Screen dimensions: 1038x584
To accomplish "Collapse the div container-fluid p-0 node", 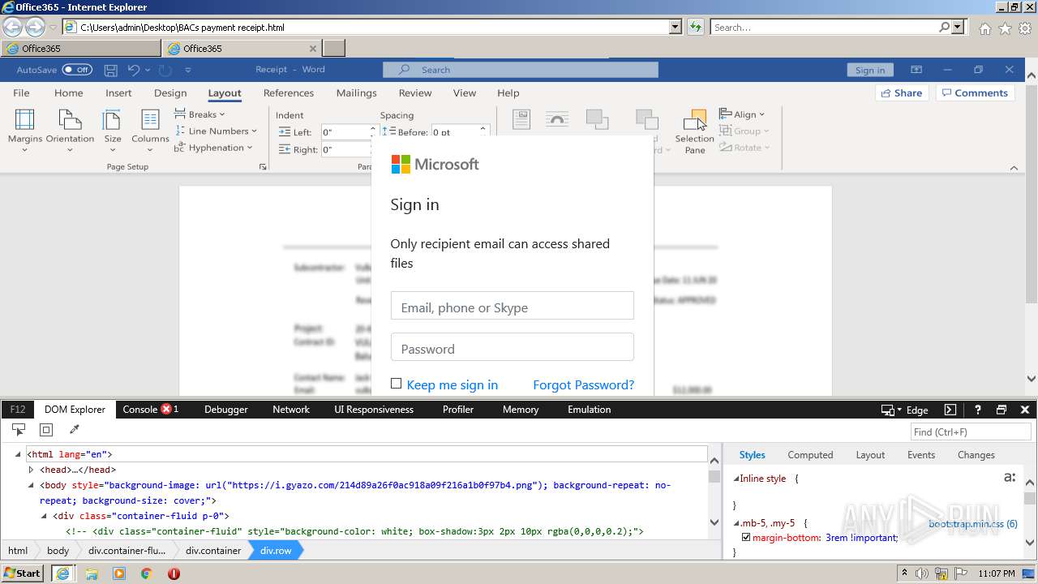I will pos(44,516).
